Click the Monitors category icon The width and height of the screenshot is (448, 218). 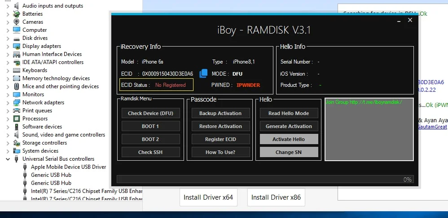pos(17,94)
